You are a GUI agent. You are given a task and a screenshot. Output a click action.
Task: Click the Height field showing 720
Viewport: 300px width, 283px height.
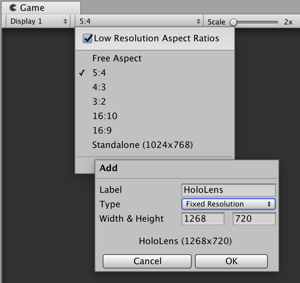[254, 219]
